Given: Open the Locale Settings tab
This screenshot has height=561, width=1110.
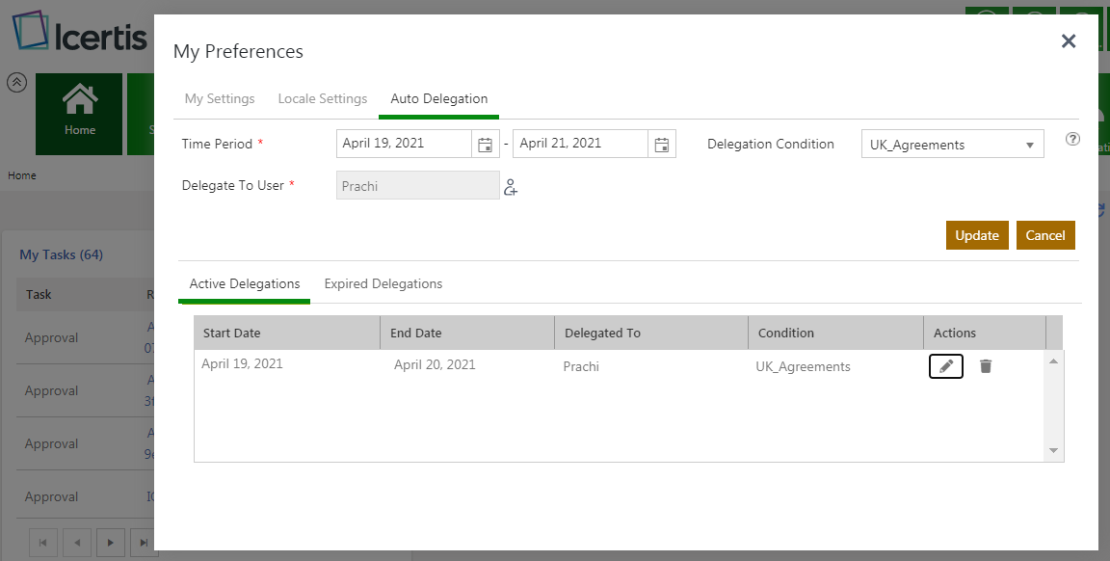Looking at the screenshot, I should 323,98.
